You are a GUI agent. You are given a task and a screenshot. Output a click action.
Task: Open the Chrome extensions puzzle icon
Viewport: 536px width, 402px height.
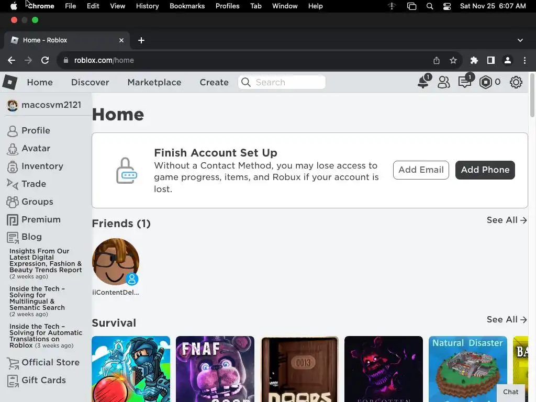(x=474, y=61)
